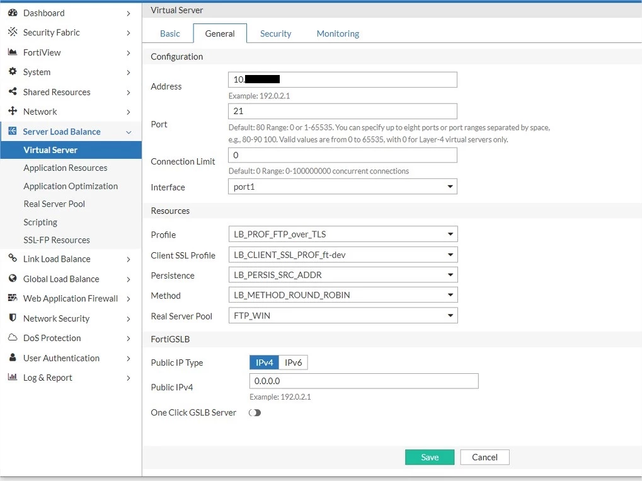Expand the Web Application Firewall chevron
Screen dimensions: 642x481
coord(129,299)
